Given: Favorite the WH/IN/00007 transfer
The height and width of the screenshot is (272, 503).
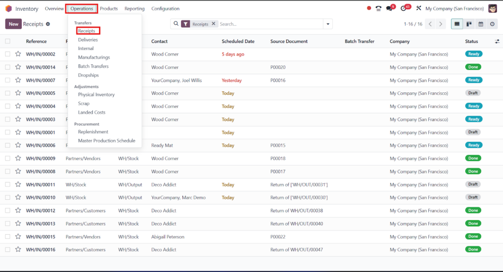Looking at the screenshot, I should click(18, 80).
